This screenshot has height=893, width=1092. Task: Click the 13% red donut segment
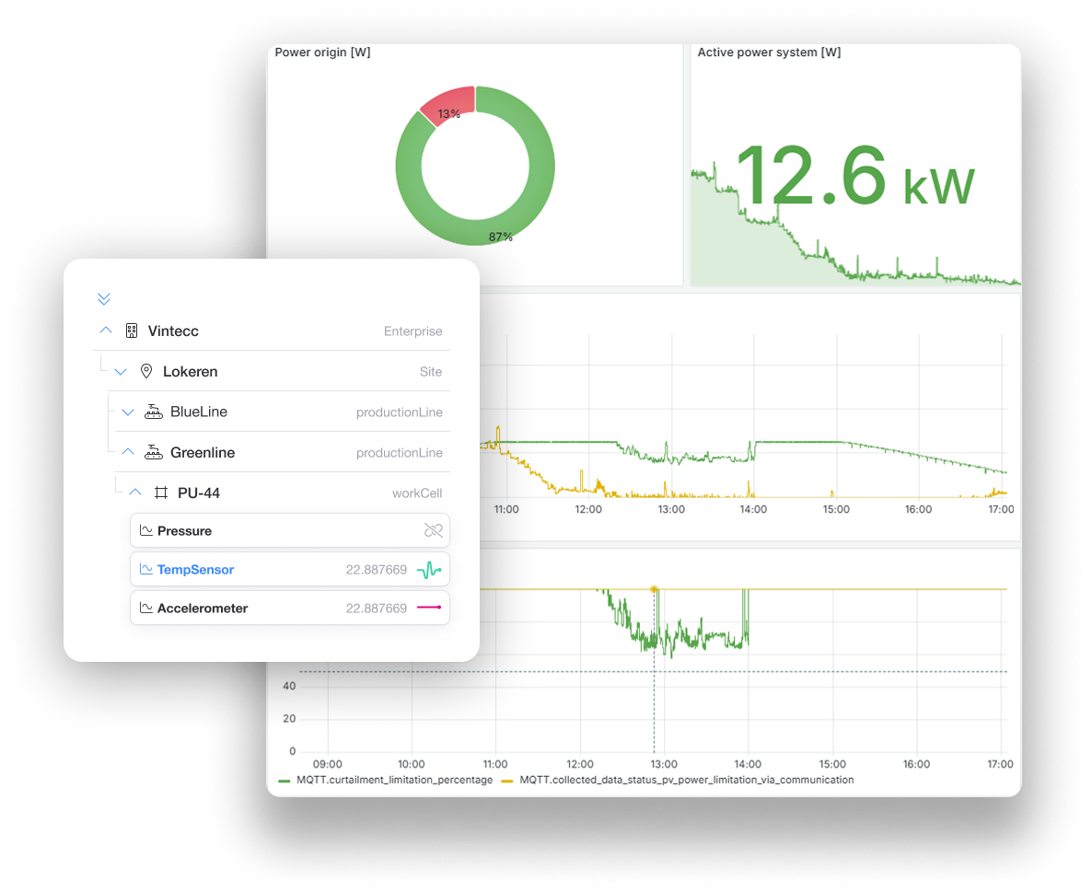point(450,104)
